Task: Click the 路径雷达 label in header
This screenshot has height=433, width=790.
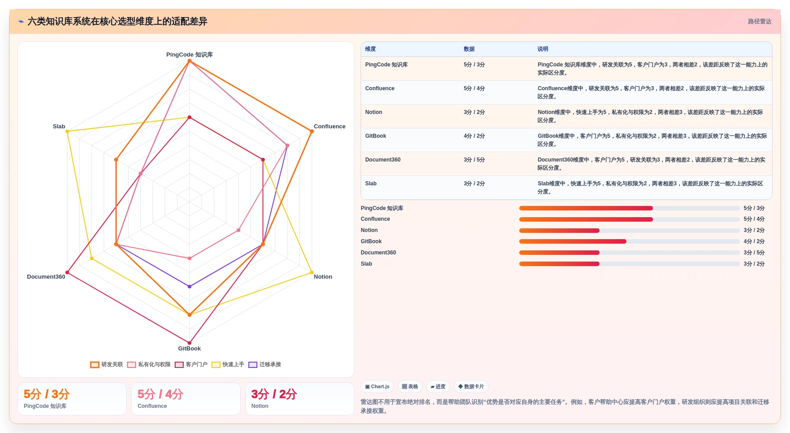Action: click(759, 22)
